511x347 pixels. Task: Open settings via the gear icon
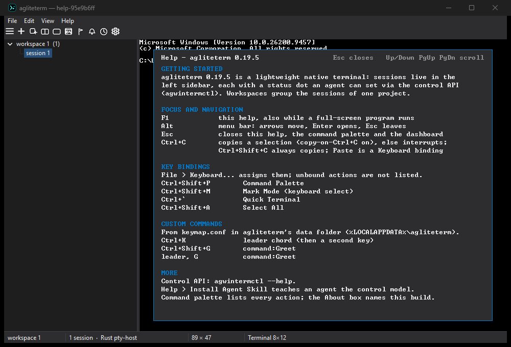[115, 31]
